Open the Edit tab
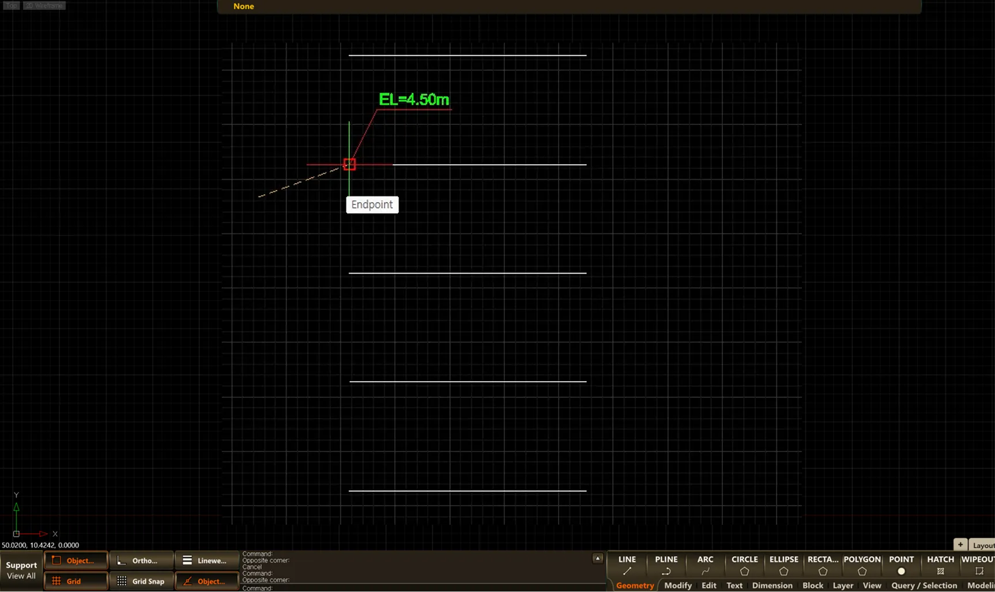This screenshot has width=995, height=592. click(709, 585)
